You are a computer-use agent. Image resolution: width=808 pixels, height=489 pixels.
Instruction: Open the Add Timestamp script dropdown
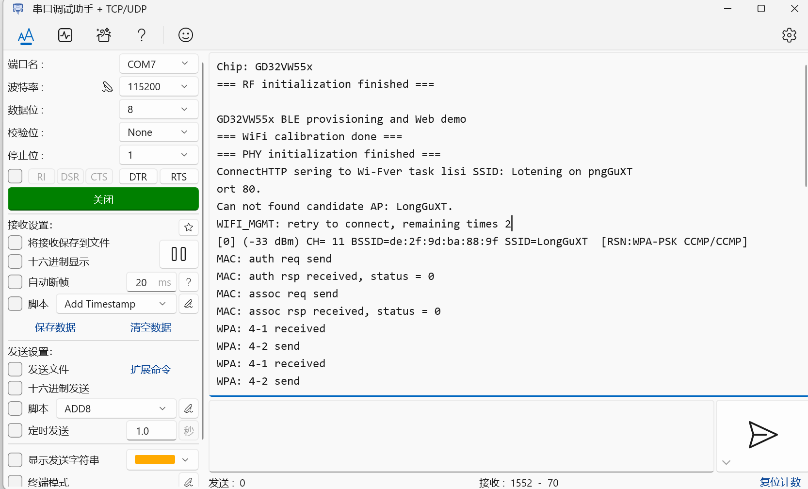tap(116, 304)
